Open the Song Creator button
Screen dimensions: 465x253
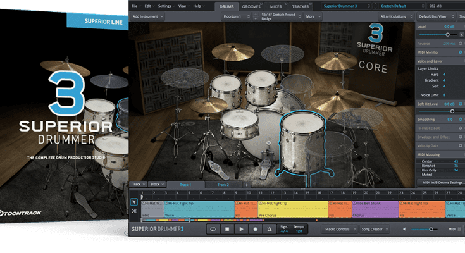click(x=373, y=228)
